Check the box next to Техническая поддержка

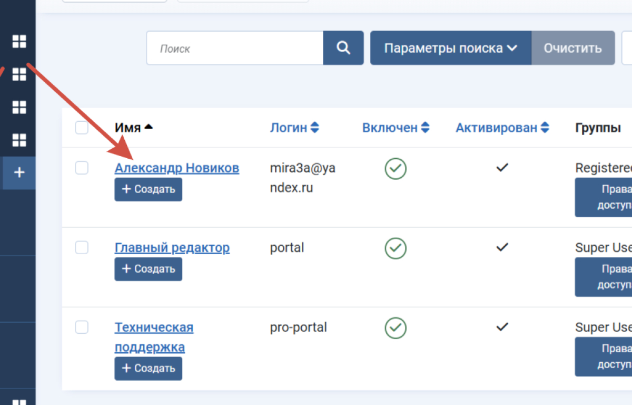click(82, 327)
